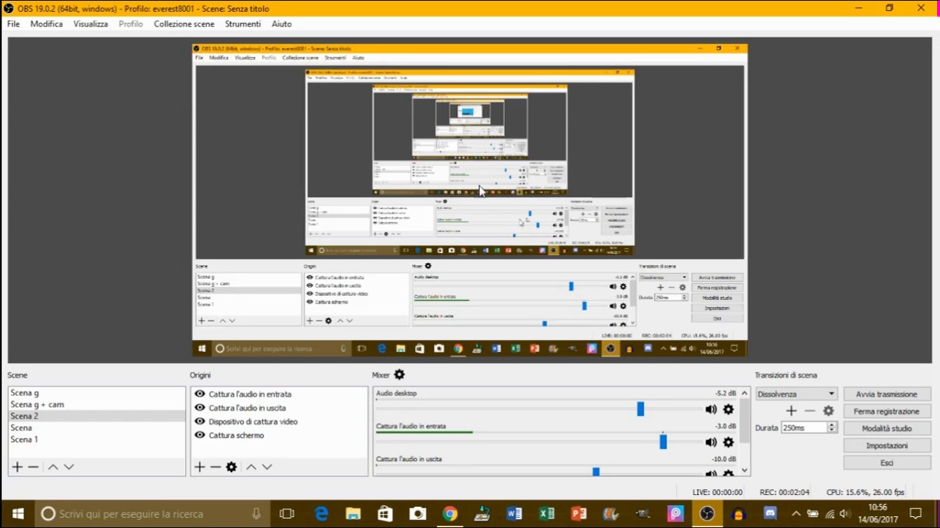
Task: Click the Audio desktop volume slider handle
Action: (x=640, y=409)
